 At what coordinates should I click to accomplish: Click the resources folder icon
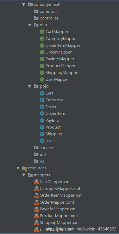point(24,168)
